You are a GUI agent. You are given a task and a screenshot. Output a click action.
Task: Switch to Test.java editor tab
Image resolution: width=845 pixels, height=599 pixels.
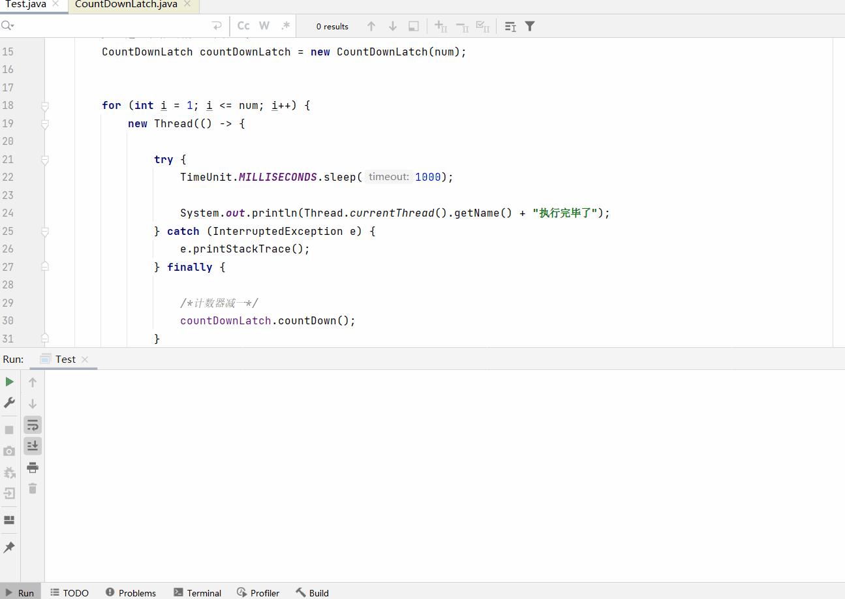26,5
